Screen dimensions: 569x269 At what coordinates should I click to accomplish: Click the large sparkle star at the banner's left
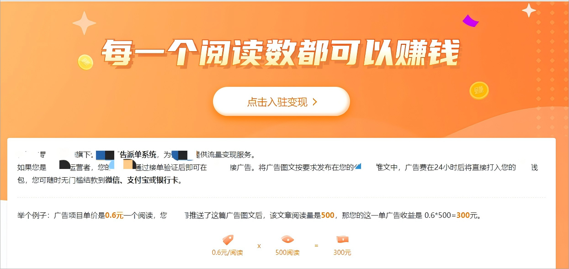(x=84, y=23)
